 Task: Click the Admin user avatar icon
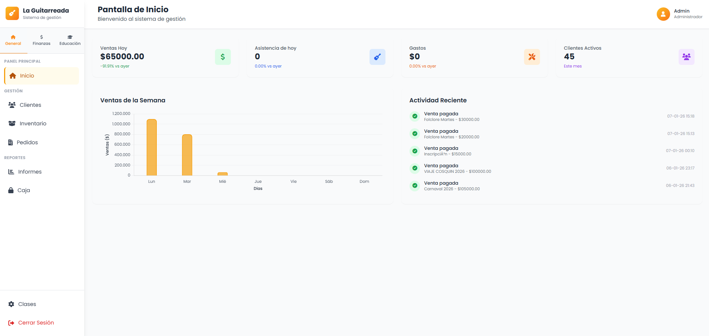pyautogui.click(x=663, y=14)
